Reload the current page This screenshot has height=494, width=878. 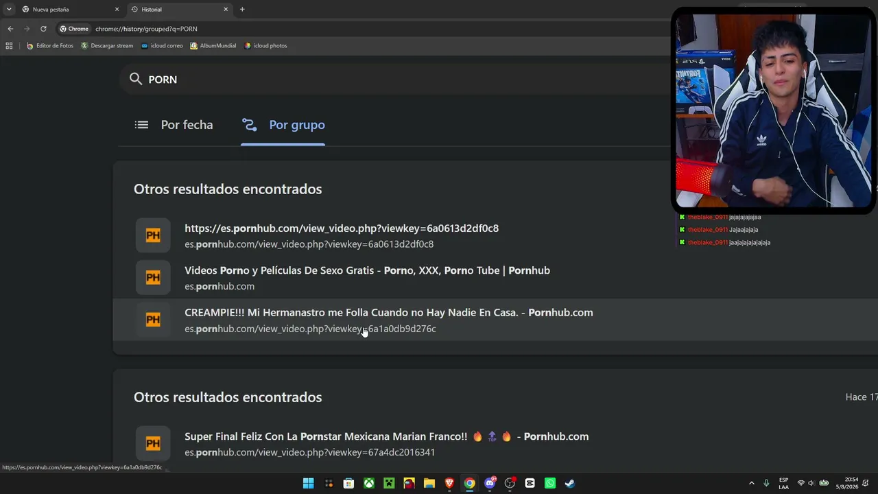coord(43,29)
